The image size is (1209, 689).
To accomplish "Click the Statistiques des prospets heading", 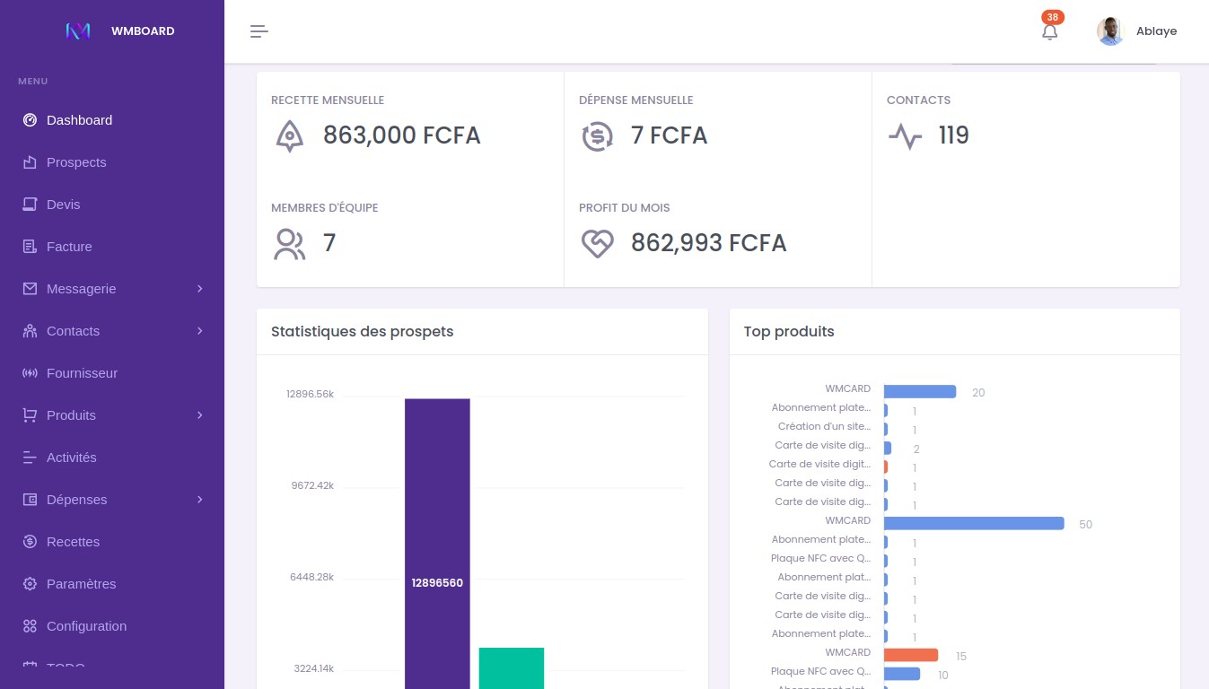I will tap(363, 332).
